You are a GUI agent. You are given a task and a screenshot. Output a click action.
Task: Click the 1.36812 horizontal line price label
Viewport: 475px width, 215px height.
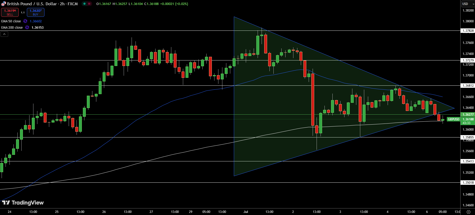click(x=468, y=86)
